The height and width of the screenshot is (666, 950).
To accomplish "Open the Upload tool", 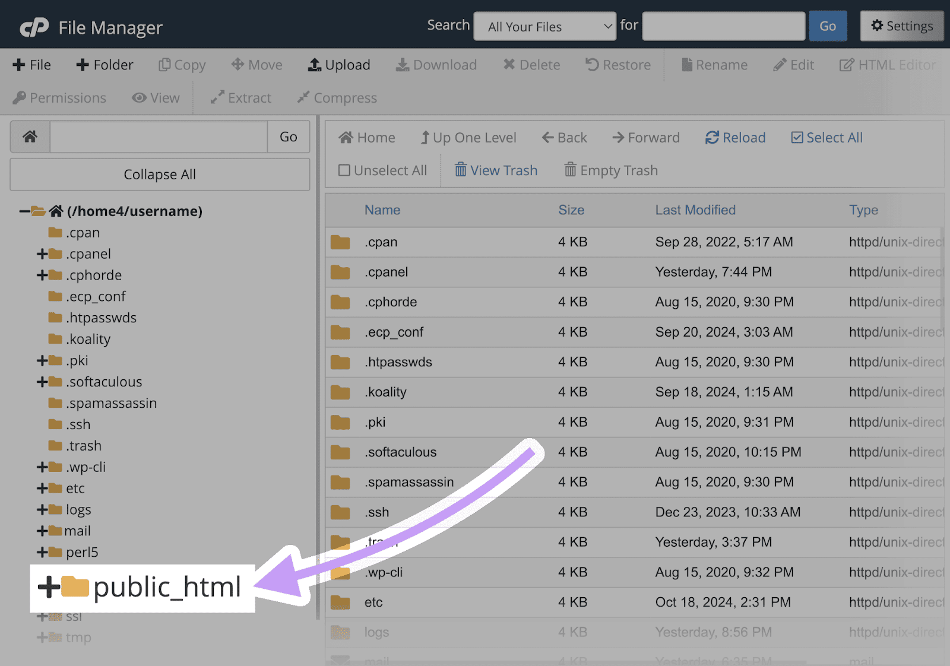I will click(x=338, y=65).
